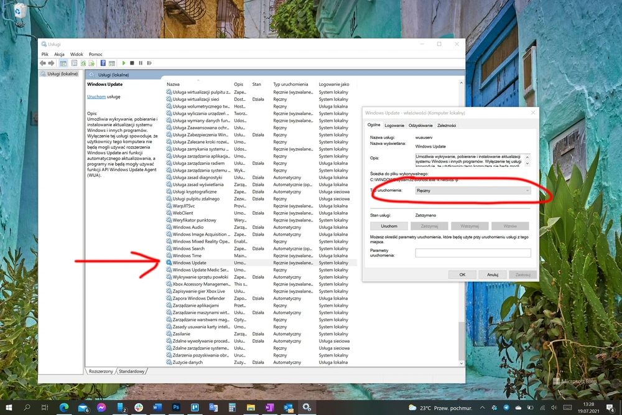
Task: Click the green Start service play icon
Action: (124, 63)
